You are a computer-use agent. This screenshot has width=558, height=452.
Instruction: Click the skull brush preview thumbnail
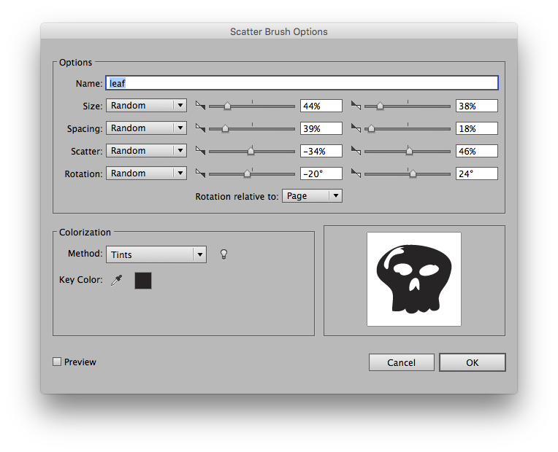413,279
